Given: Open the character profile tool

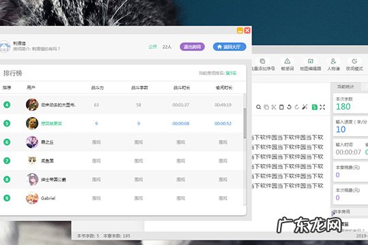Looking at the screenshot, I should pos(333,65).
